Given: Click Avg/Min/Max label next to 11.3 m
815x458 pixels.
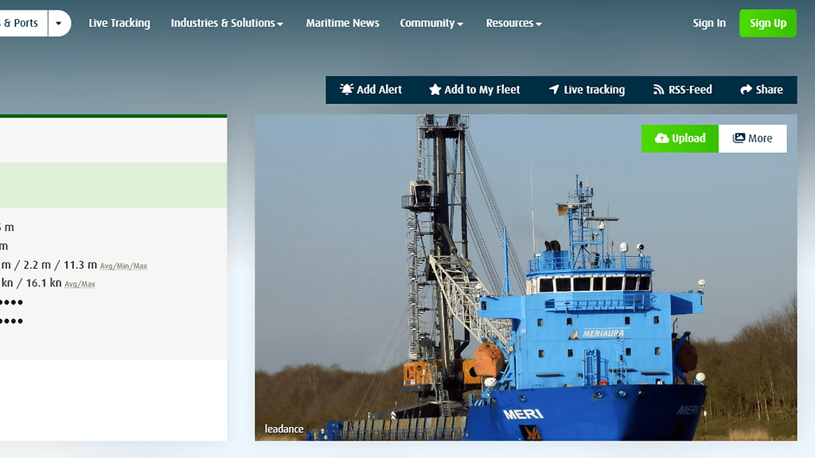Looking at the screenshot, I should point(123,266).
